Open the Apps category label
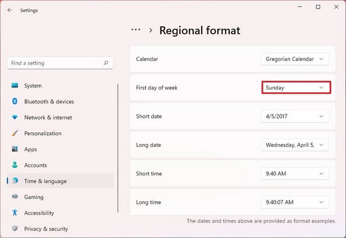This screenshot has height=238, width=346. (x=30, y=149)
